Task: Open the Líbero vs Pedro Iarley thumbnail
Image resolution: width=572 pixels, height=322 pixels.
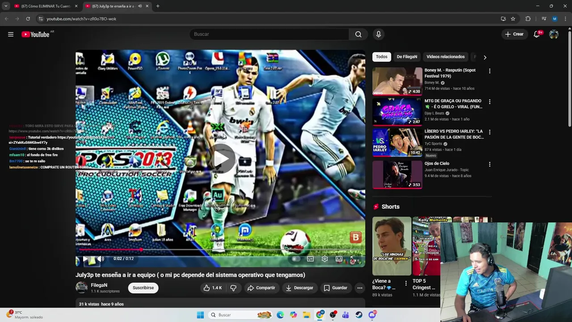Action: (x=397, y=143)
